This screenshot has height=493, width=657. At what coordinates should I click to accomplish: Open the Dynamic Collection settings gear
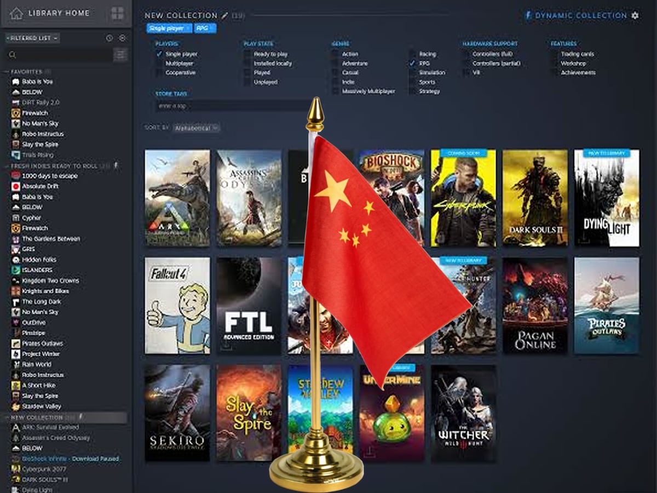[x=635, y=15]
